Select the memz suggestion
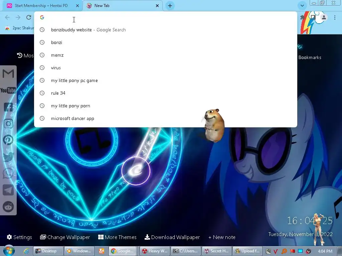Screen dimensions: 342x256 click(166, 55)
